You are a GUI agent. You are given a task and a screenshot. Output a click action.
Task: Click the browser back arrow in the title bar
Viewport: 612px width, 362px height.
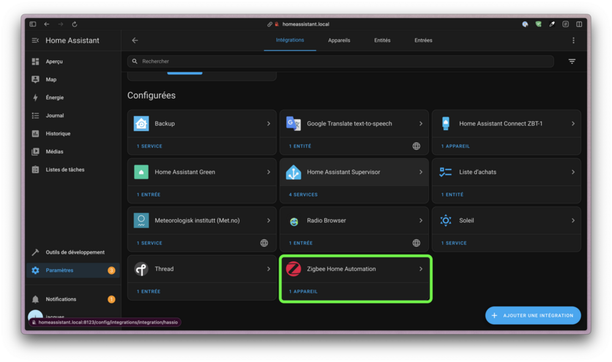point(47,24)
